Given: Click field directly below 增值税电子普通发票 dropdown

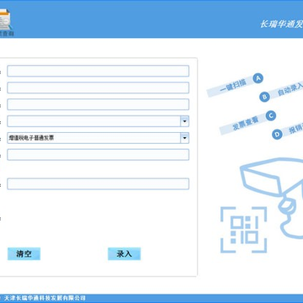Looking at the screenshot, I should coord(98,155).
